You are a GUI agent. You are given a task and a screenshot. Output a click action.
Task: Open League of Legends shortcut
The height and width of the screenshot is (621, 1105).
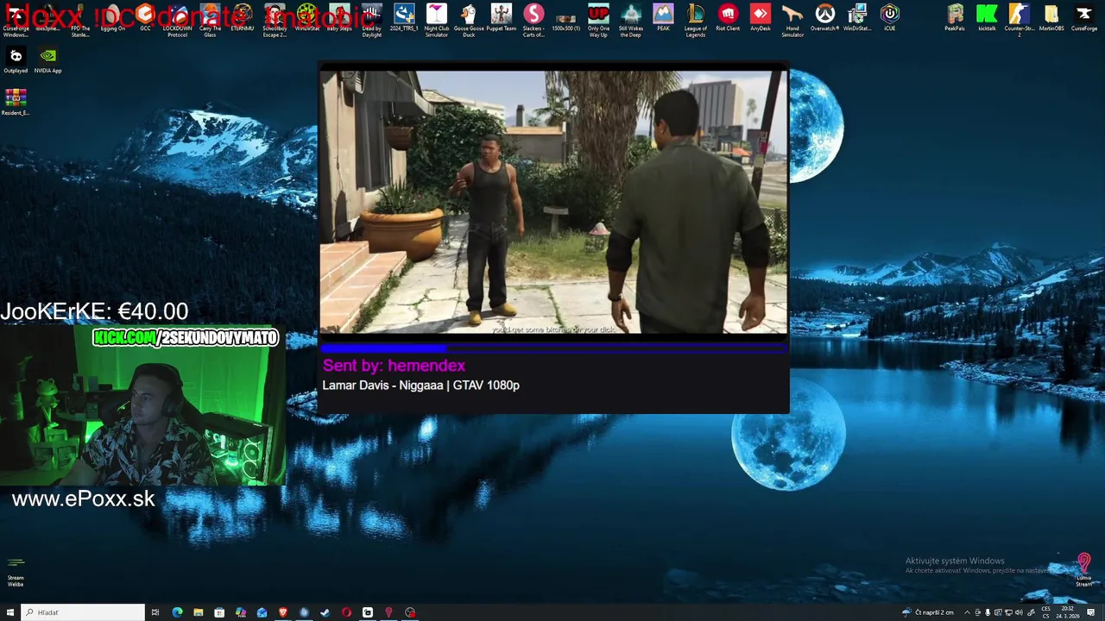696,20
